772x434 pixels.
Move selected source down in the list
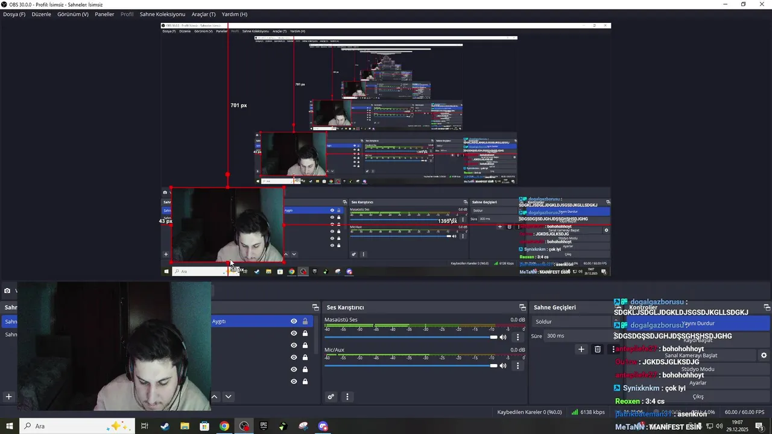click(x=228, y=397)
